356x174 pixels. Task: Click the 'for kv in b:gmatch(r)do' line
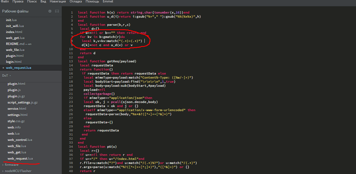coord(102,37)
